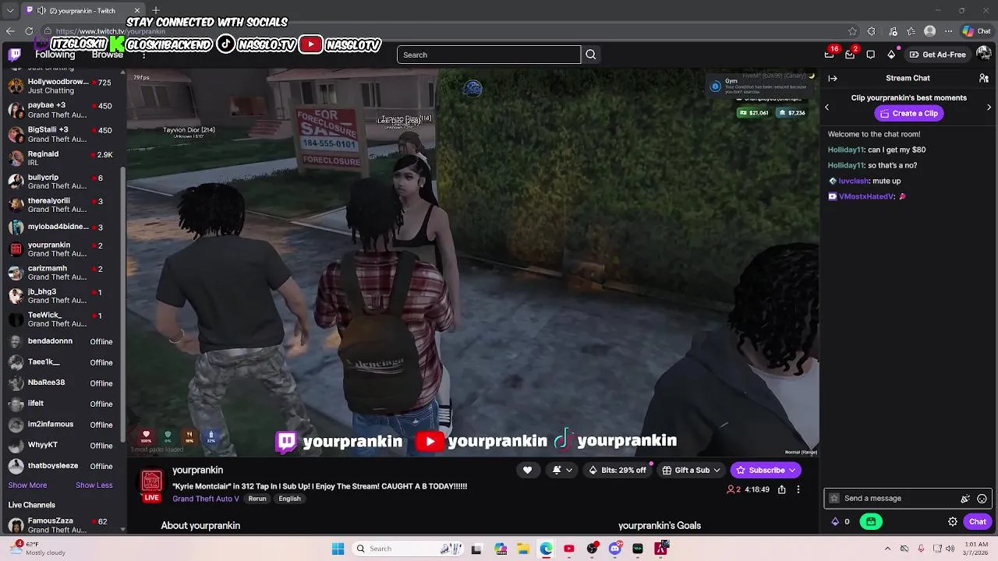Click the stream video player
The width and height of the screenshot is (998, 561).
click(x=473, y=263)
